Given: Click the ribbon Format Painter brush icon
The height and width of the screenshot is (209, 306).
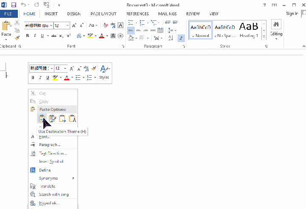Looking at the screenshot, I should tap(17, 38).
